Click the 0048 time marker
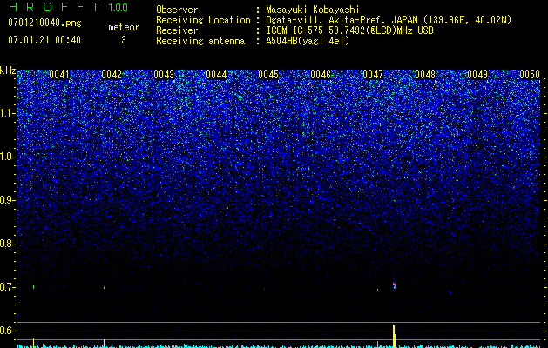Screen dimensions: 548x348 click(425, 75)
